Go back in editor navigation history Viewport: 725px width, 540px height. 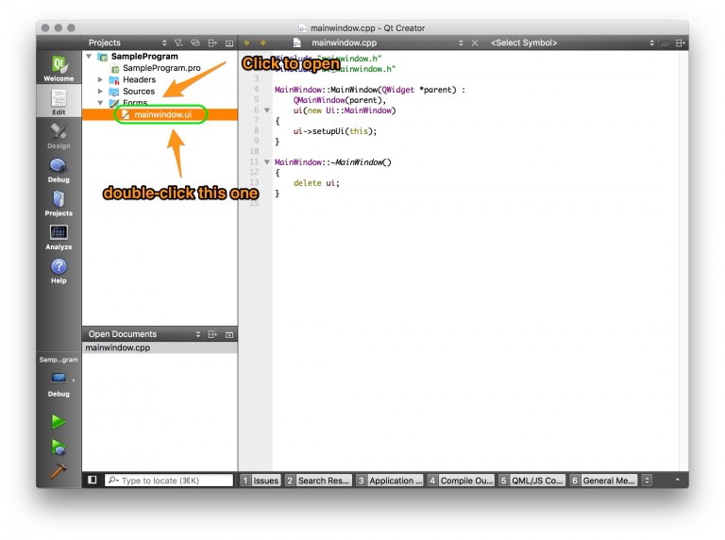click(246, 43)
